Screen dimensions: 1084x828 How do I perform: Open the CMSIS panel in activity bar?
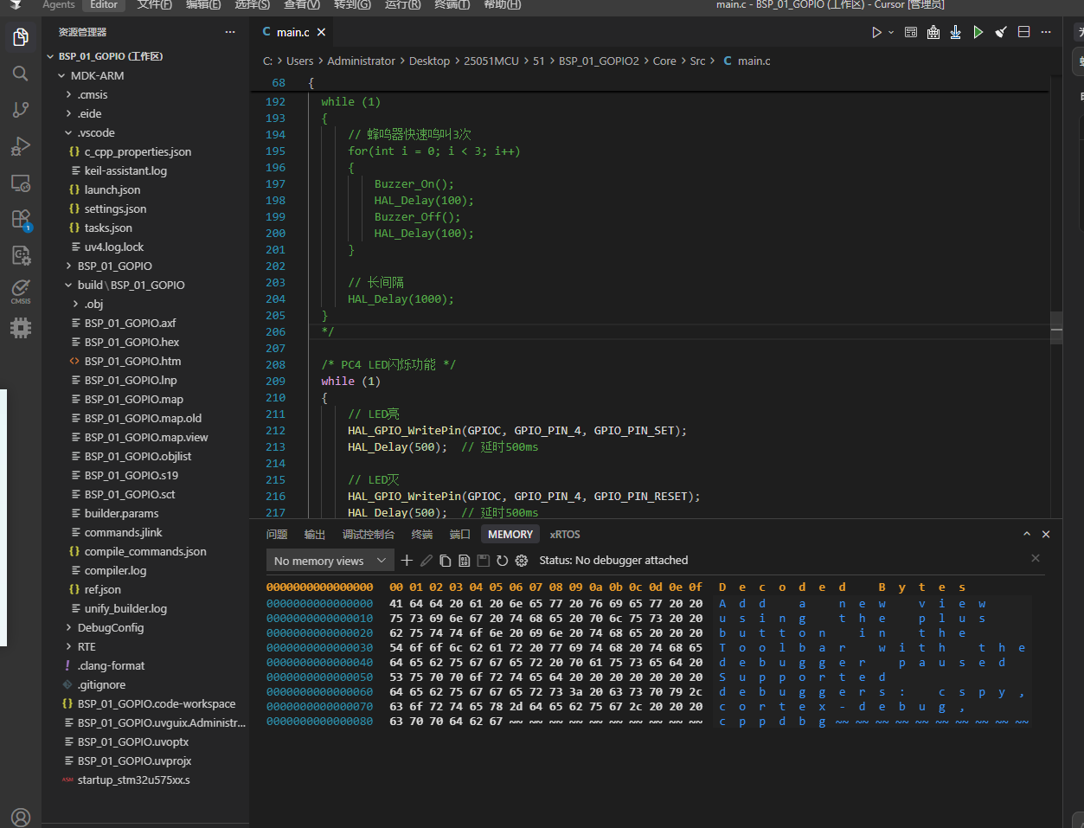click(21, 291)
